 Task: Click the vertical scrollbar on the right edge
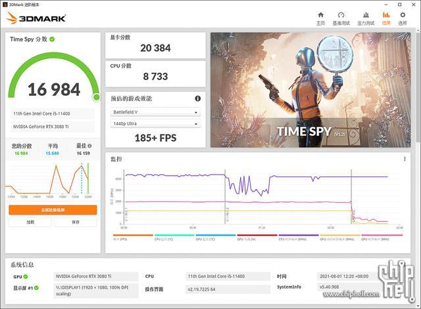pos(418,98)
